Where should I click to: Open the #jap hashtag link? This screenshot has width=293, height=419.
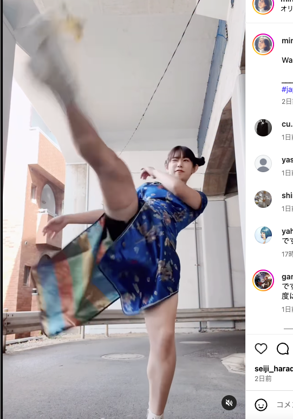point(287,89)
